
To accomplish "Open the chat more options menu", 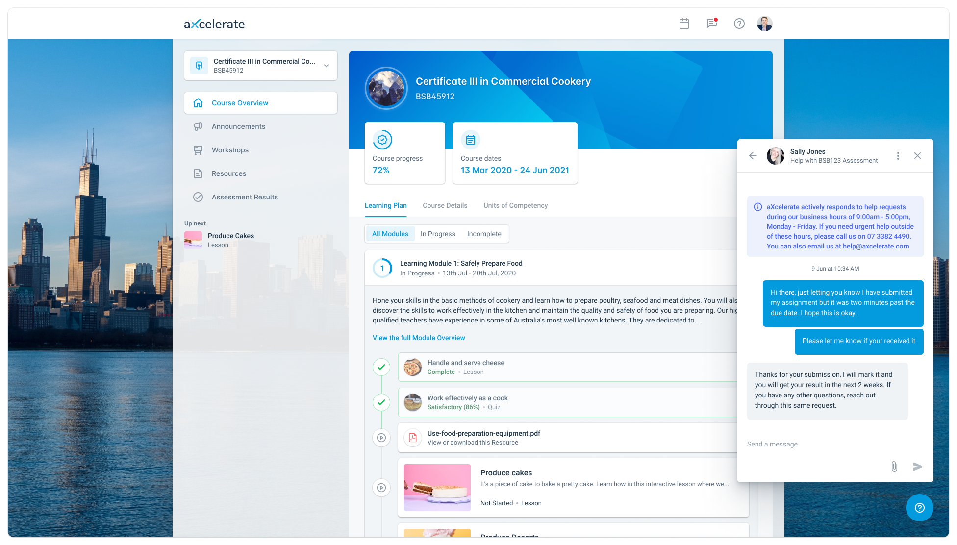I will tap(898, 156).
